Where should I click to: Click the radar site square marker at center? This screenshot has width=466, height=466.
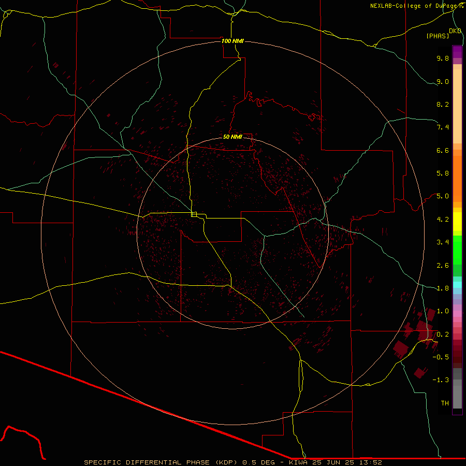[x=194, y=214]
